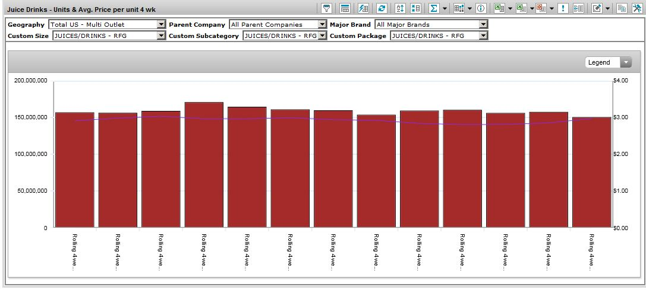Open the arrow next to the sigma icon
Viewport: 646px width, 290px height.
coord(445,8)
